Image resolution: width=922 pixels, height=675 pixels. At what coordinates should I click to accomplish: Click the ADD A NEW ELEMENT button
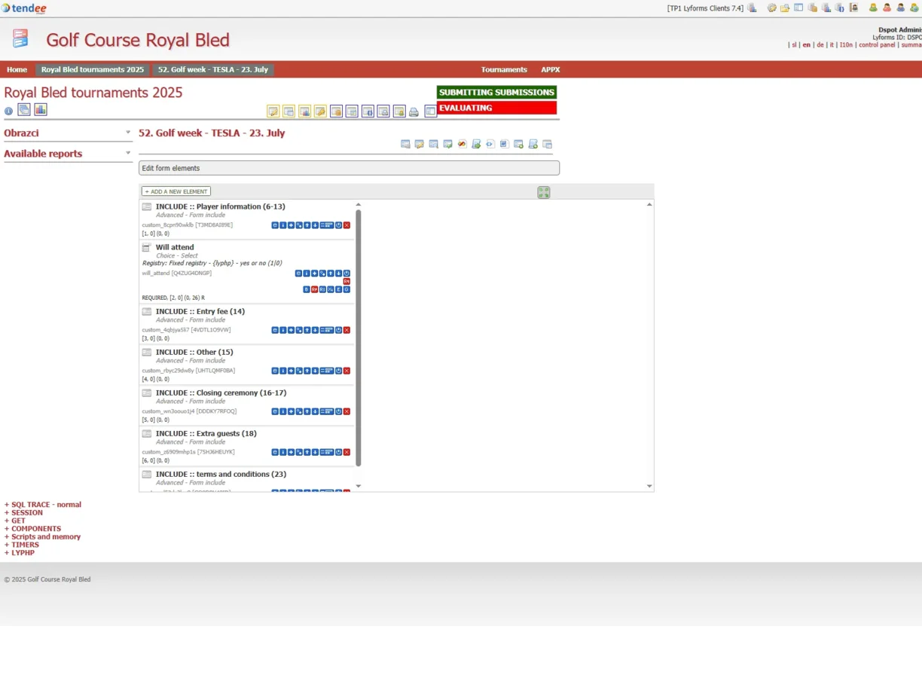176,191
